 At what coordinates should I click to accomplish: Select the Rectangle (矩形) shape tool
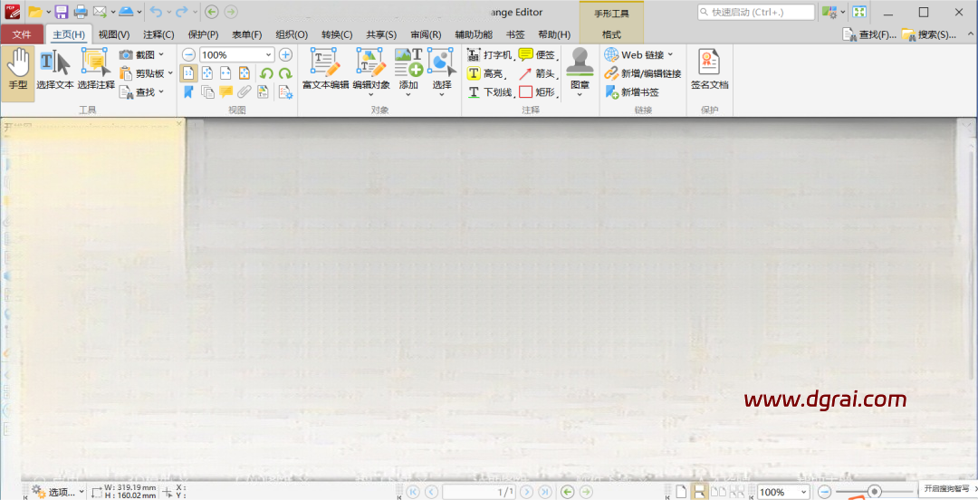click(536, 92)
